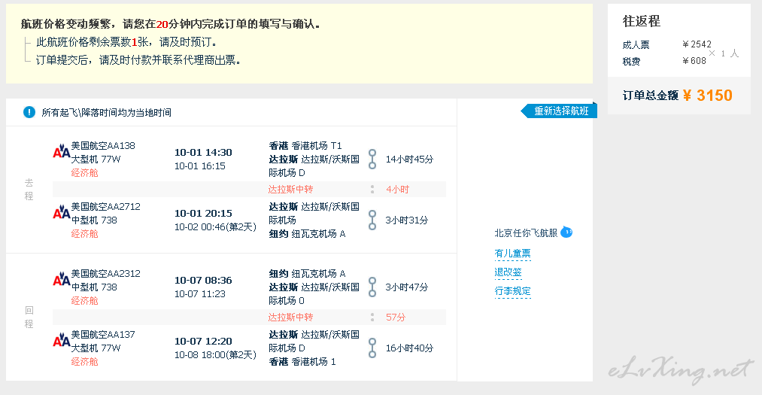This screenshot has width=762, height=395.
Task: Click the American Airlines logo for flight AA2312
Action: tap(61, 279)
